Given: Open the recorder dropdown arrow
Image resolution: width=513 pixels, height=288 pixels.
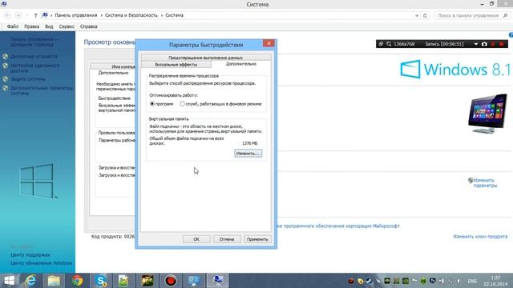Looking at the screenshot, I should pos(475,44).
